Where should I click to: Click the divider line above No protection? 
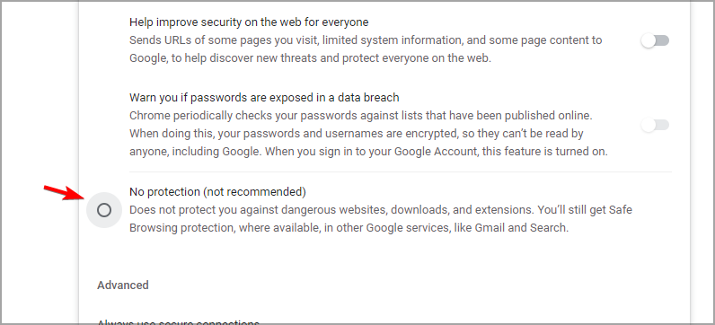click(x=401, y=171)
